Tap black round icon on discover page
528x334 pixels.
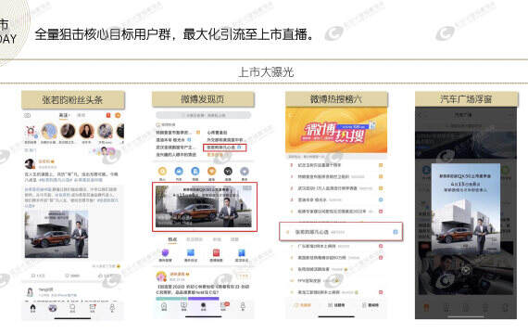pos(228,171)
